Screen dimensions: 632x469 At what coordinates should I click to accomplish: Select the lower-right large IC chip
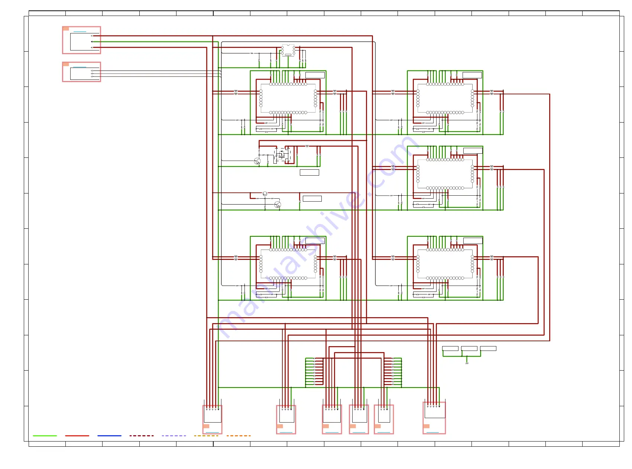[445, 264]
